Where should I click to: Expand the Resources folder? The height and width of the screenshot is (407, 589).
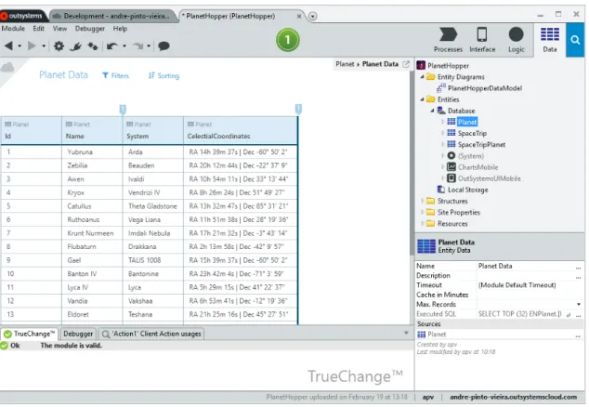[x=422, y=223]
